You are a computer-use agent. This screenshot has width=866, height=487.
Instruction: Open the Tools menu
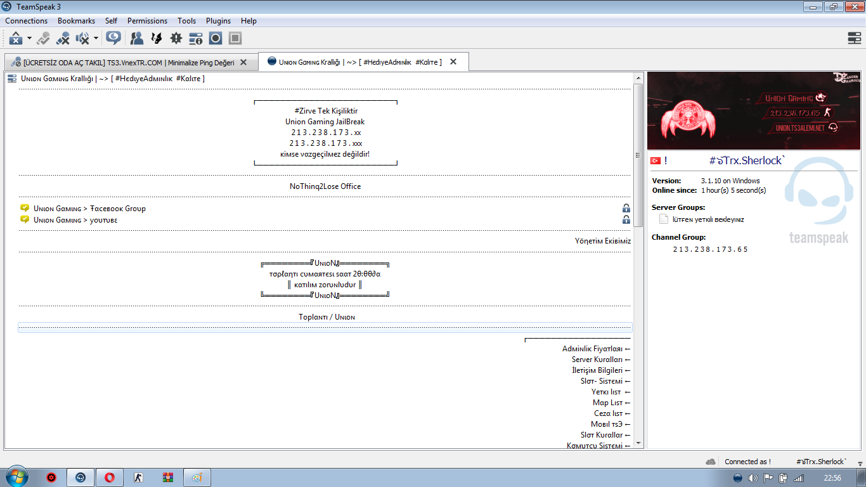click(187, 21)
